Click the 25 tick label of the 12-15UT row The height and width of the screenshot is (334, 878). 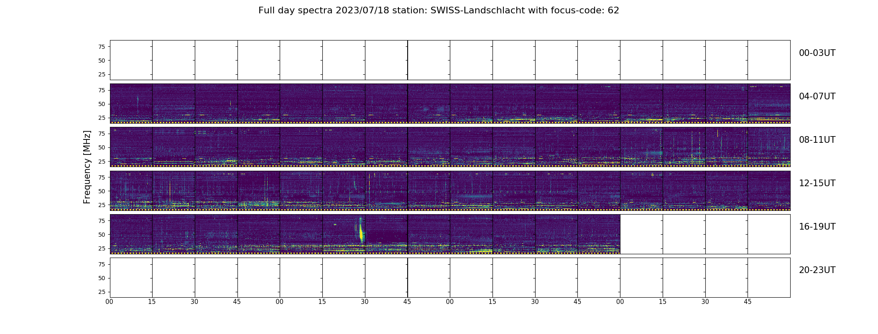click(x=102, y=205)
